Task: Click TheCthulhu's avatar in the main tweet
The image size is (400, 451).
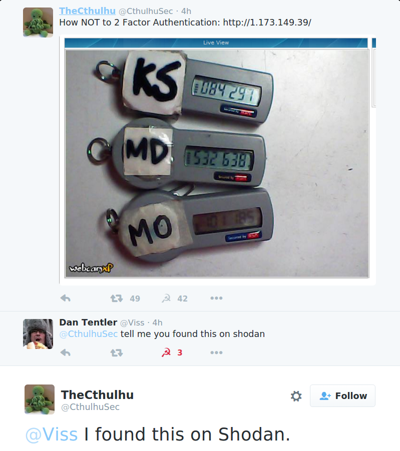Action: point(40,399)
